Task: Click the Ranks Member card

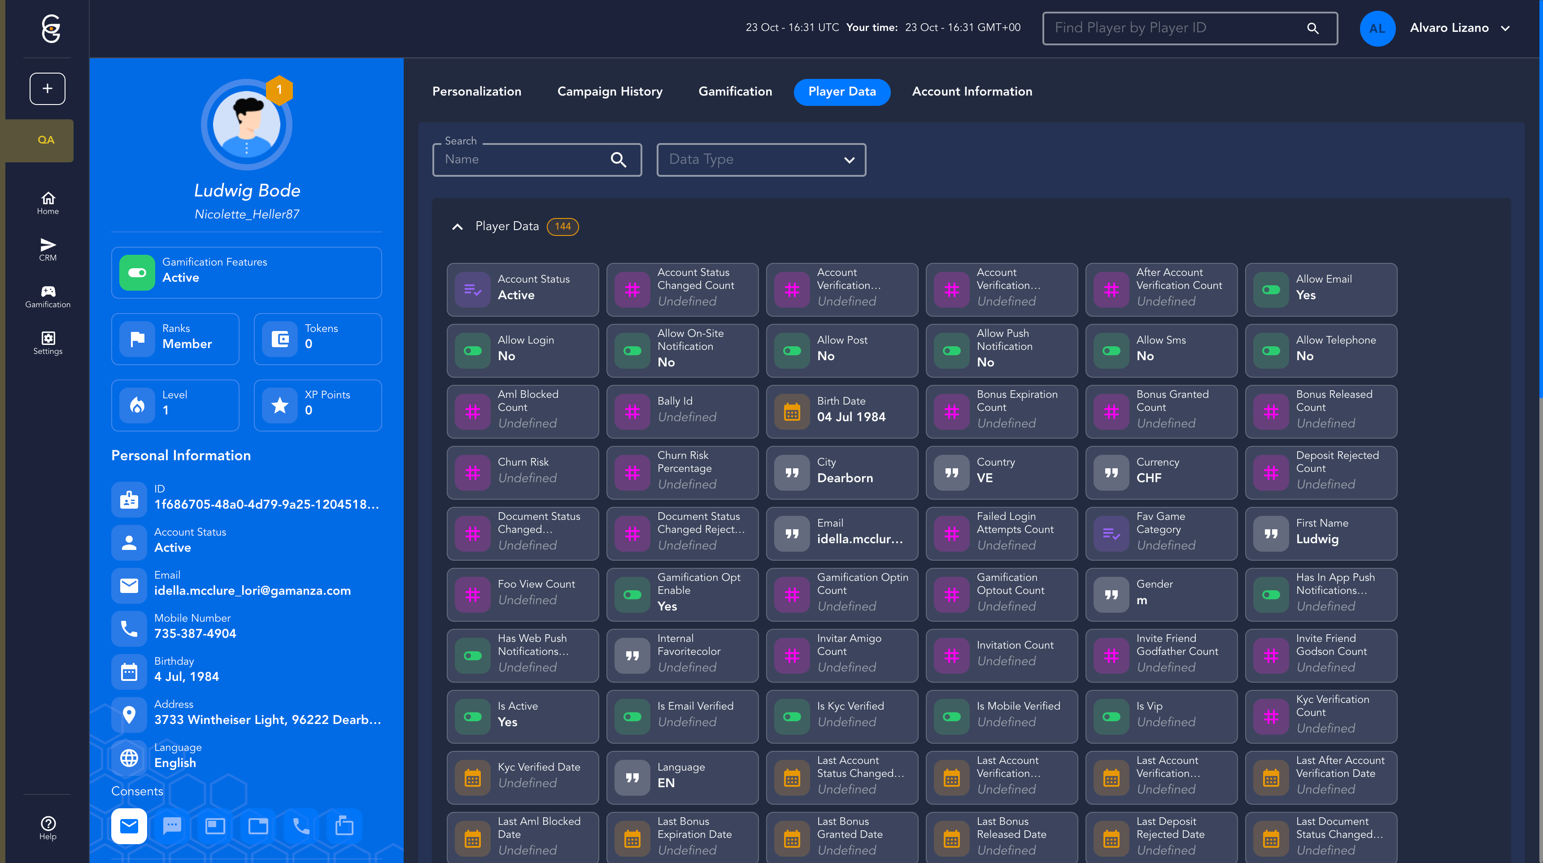Action: (x=175, y=339)
